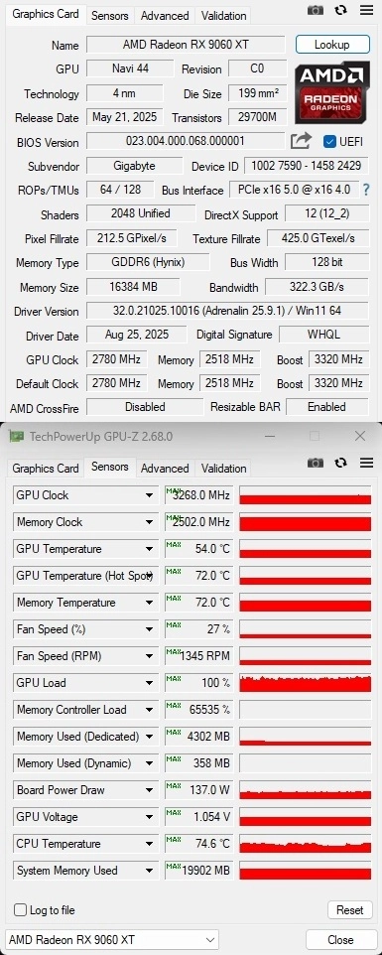Click the camera icon in Sensors window
This screenshot has height=955, width=382.
[x=316, y=463]
